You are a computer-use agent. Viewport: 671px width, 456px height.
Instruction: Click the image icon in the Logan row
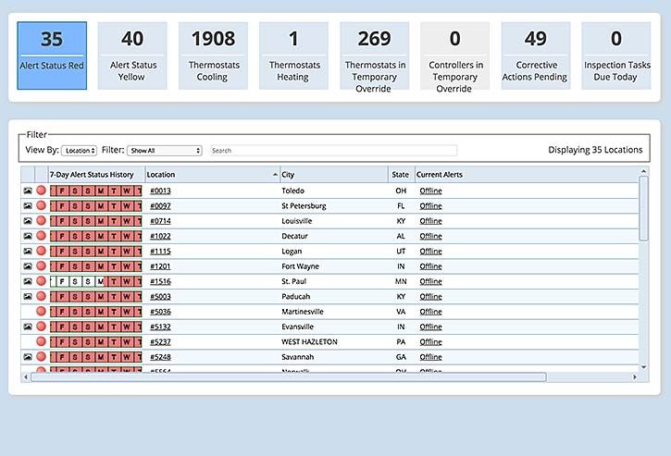[28, 251]
